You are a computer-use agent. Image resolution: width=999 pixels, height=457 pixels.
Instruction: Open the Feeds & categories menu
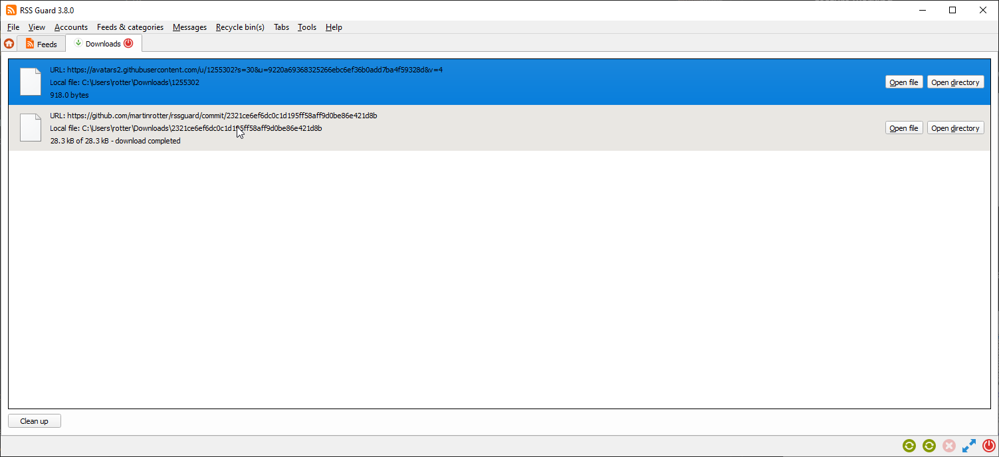(130, 27)
